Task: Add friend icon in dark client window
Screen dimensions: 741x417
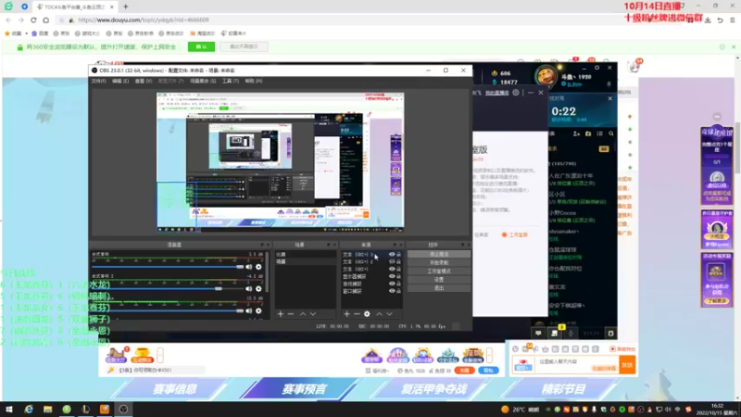Action: (576, 133)
